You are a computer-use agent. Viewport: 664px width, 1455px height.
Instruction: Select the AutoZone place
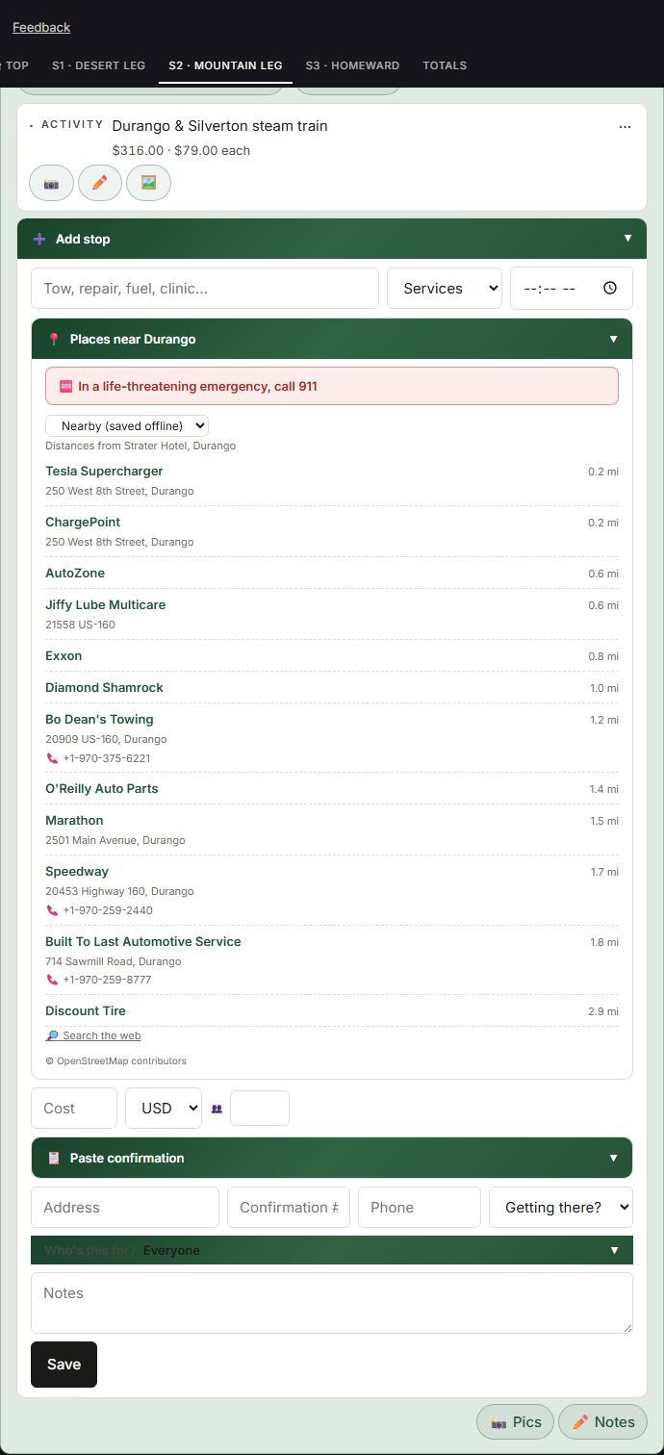[75, 573]
